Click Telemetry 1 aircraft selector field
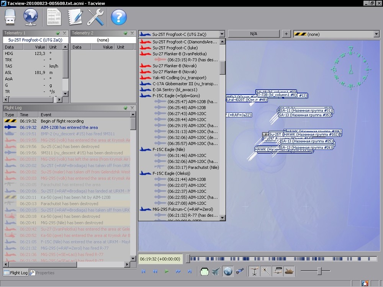 pyautogui.click(x=36, y=40)
